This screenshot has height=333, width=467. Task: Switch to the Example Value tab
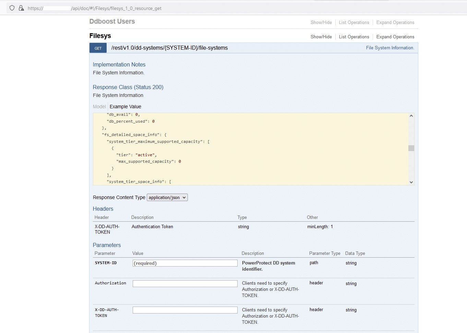(125, 107)
